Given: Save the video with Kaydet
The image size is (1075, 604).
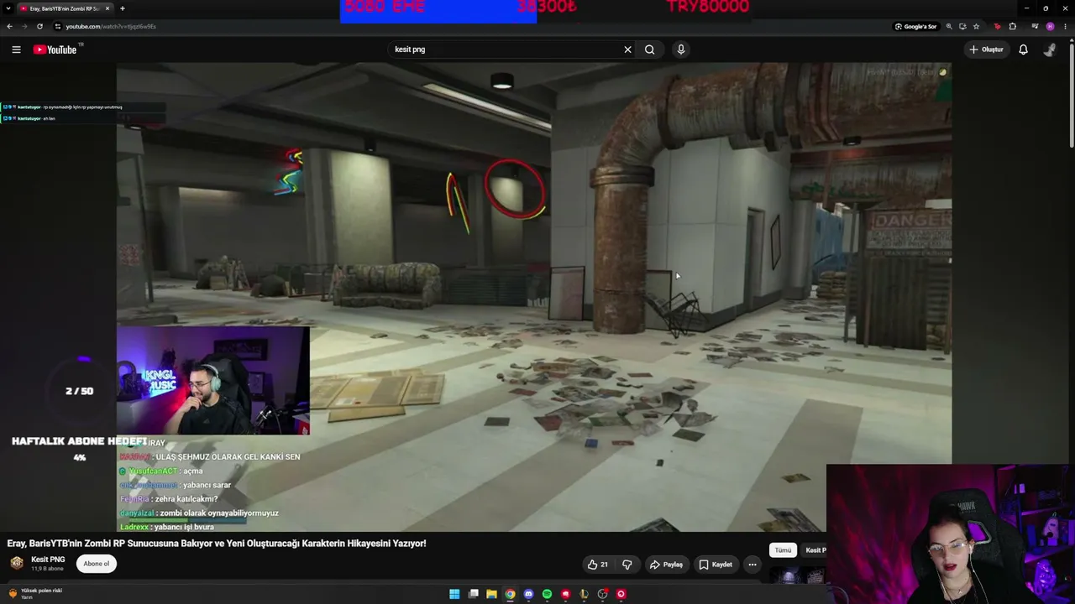Looking at the screenshot, I should click(716, 565).
